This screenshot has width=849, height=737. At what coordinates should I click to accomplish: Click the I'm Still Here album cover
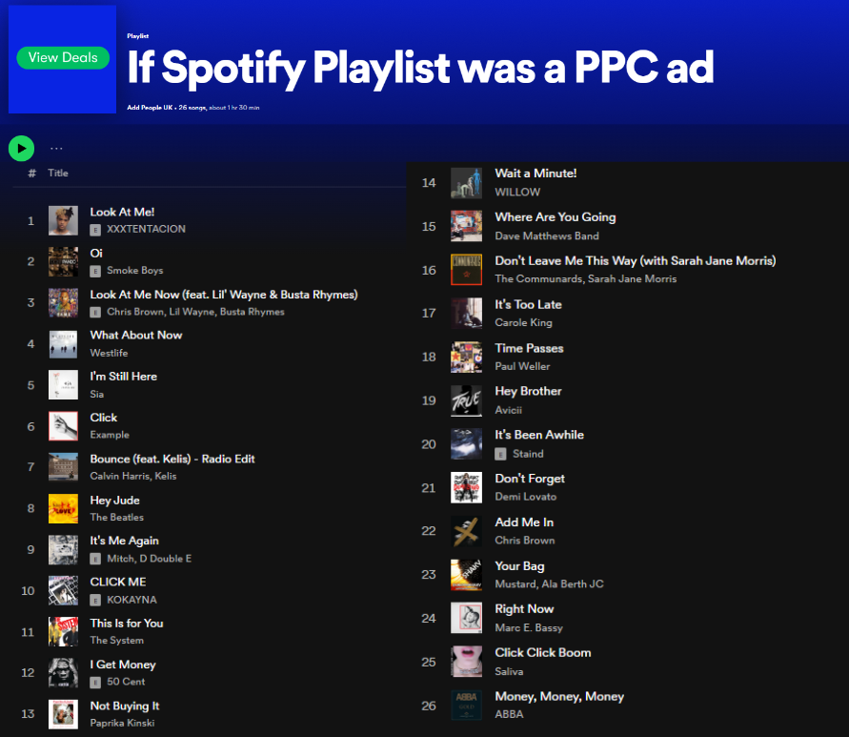point(63,385)
